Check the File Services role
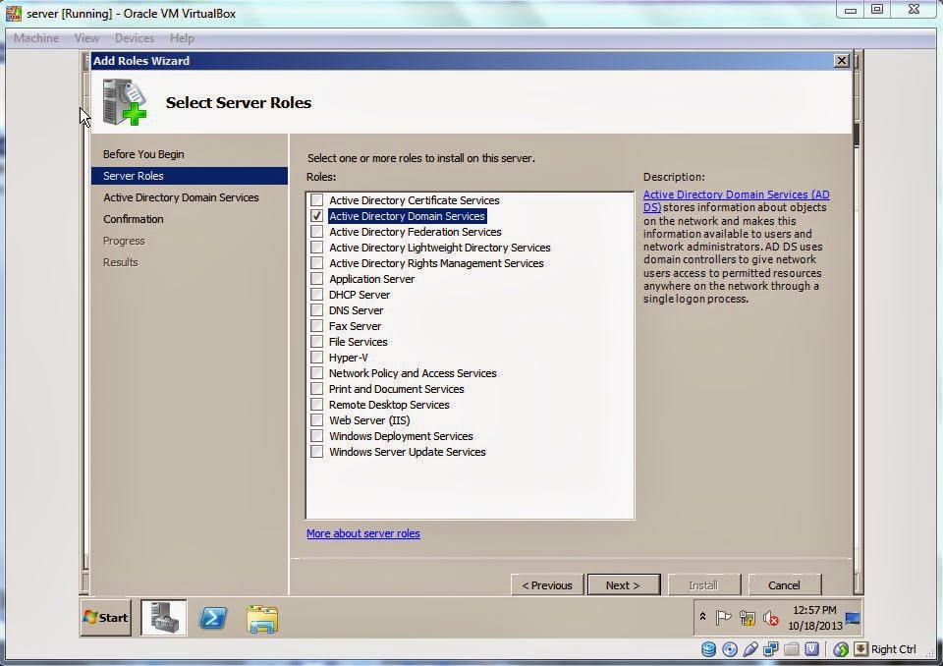This screenshot has width=943, height=666. [x=317, y=341]
